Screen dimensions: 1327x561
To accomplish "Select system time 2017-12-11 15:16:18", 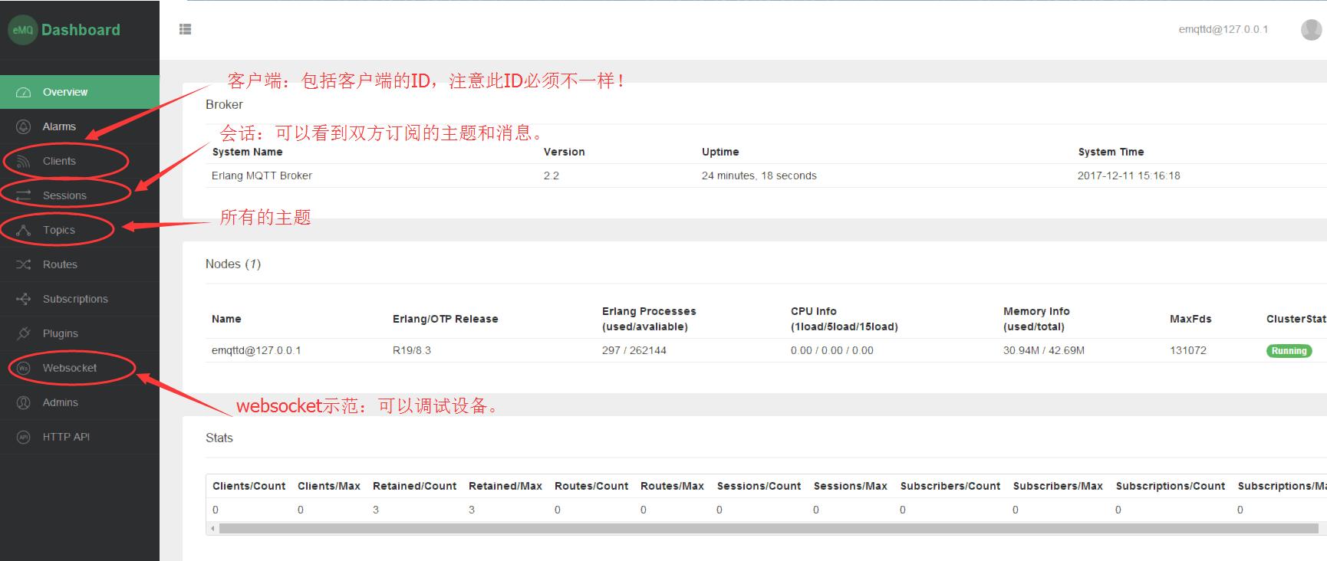I will [x=1129, y=176].
